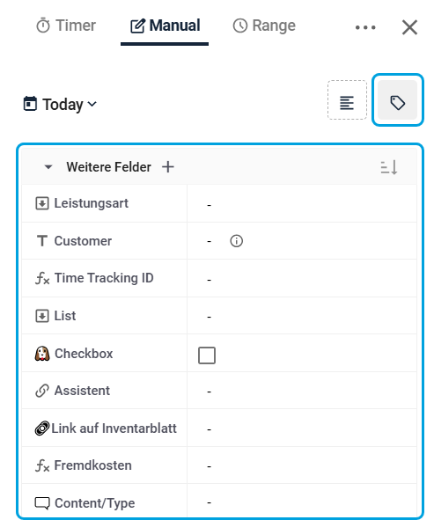
Task: Open the Today date dropdown
Action: click(x=60, y=104)
